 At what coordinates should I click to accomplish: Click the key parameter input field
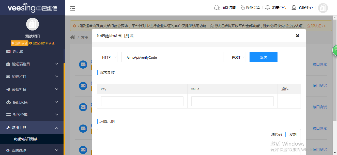tap(142, 101)
